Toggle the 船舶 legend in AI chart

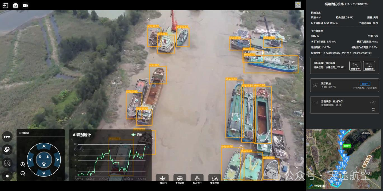pyautogui.click(x=137, y=135)
